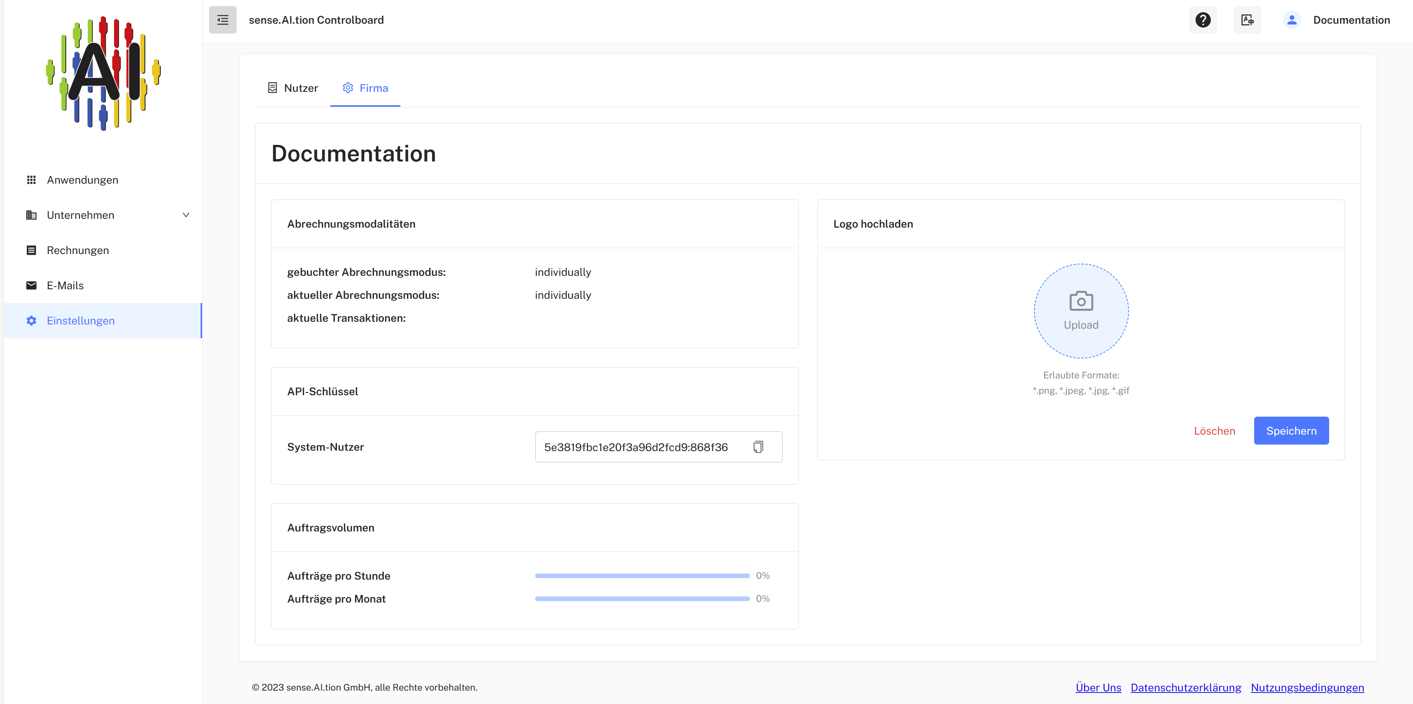
Task: Open Anwendungen in the sidebar
Action: (103, 180)
